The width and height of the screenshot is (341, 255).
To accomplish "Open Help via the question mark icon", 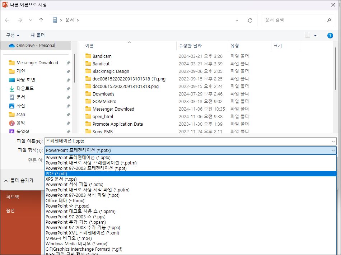I will (330, 36).
